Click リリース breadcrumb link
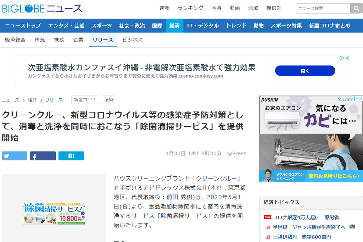The height and width of the screenshot is (242, 363). tap(54, 100)
